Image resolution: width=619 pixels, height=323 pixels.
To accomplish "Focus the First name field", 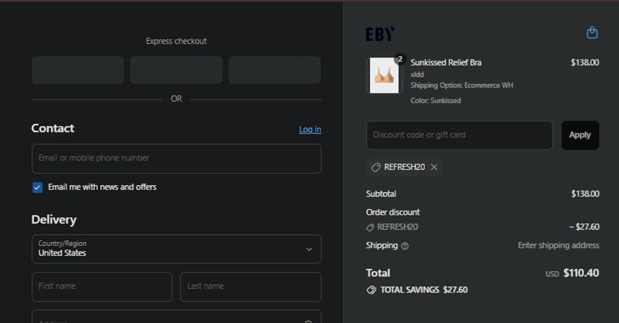I will [x=102, y=287].
